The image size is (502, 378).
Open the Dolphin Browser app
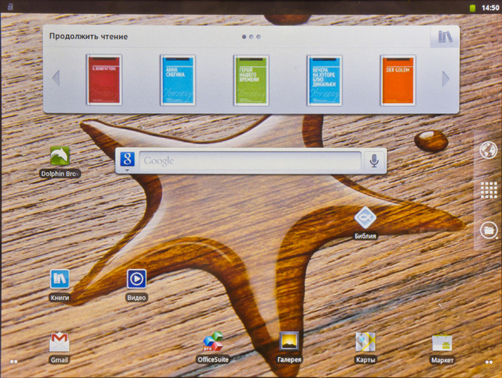60,157
